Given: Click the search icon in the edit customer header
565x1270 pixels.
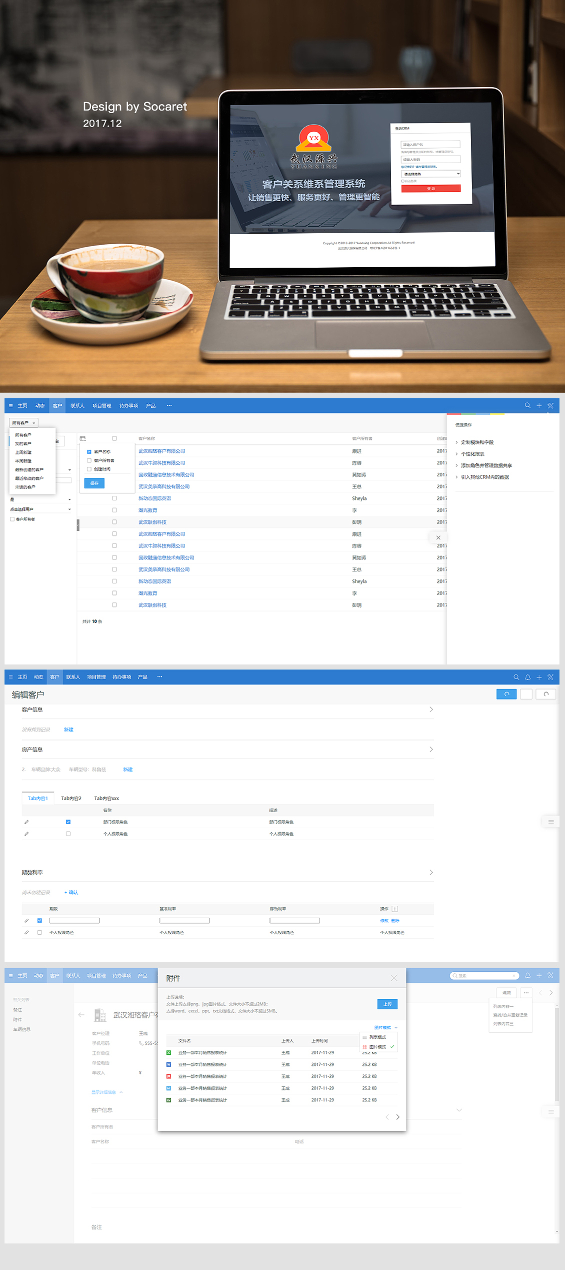Looking at the screenshot, I should [x=516, y=677].
